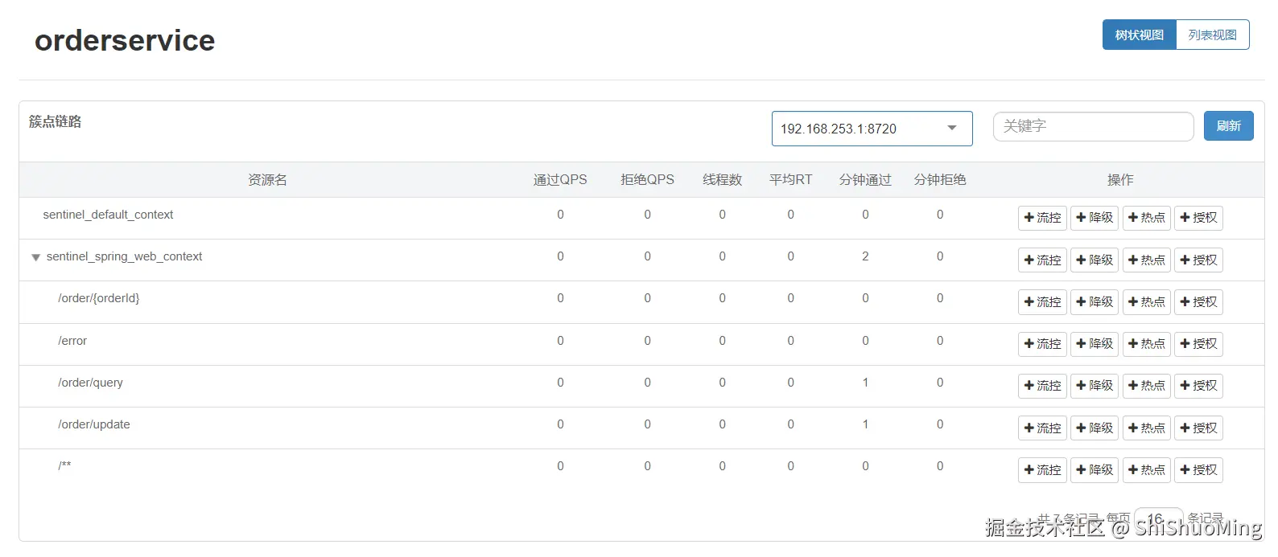Click the /order/{orderId} resource name

tap(99, 298)
